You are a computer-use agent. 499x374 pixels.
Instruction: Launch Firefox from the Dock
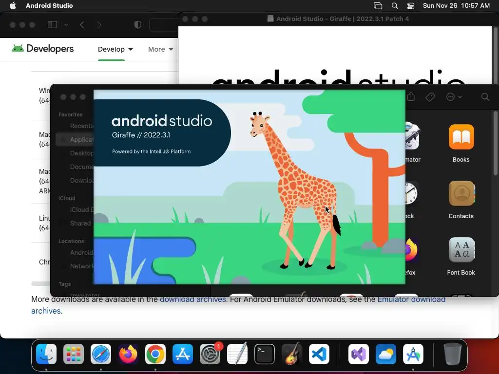[128, 354]
